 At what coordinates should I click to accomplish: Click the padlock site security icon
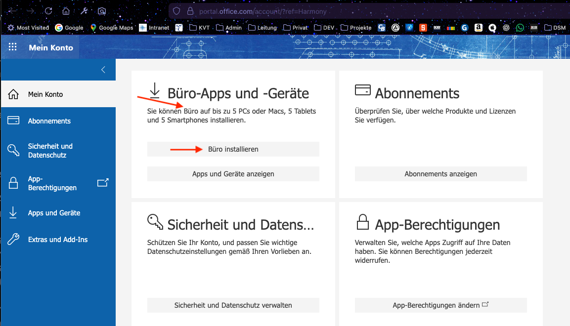pos(190,11)
